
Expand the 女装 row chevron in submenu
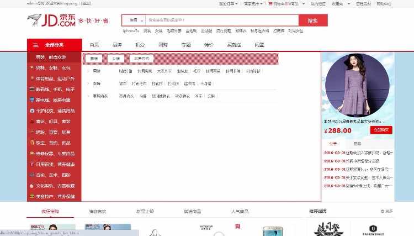coord(89,83)
